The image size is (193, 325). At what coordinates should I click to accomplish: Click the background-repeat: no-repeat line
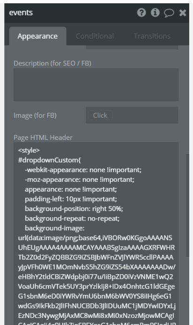coord(72,219)
